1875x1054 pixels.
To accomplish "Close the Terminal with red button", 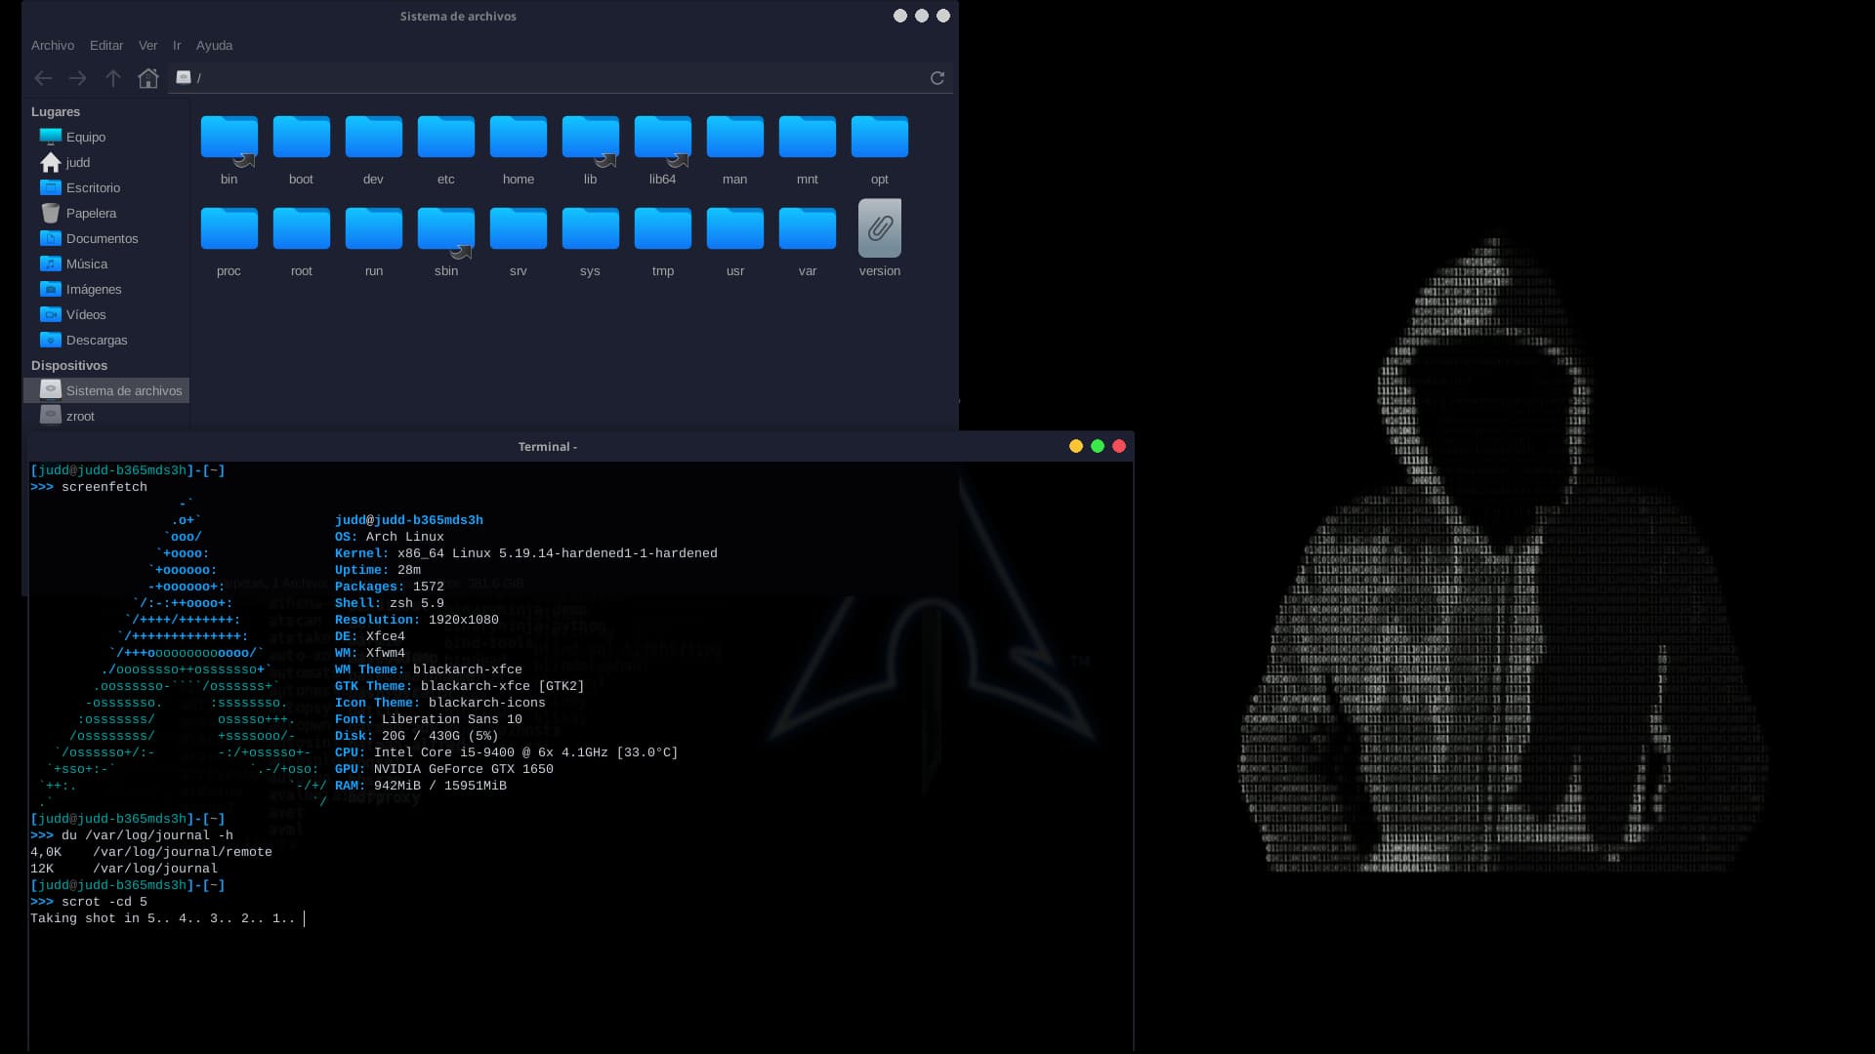I will tap(1119, 447).
